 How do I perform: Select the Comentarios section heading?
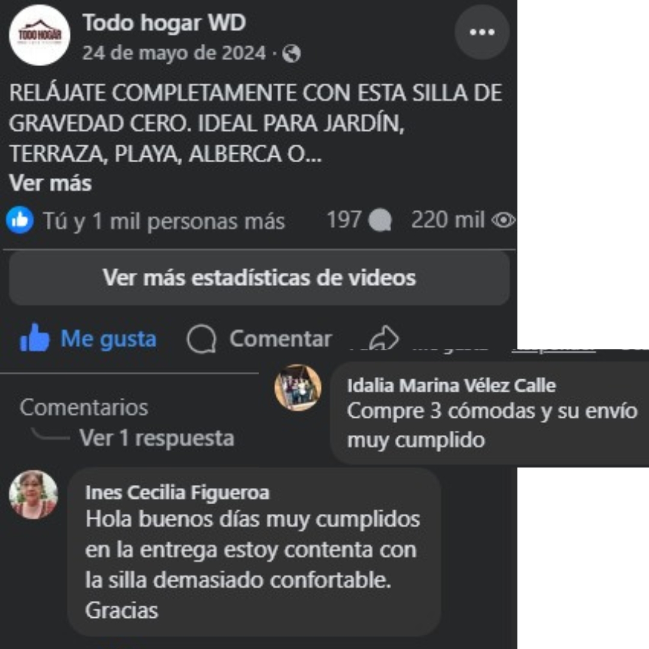(84, 407)
